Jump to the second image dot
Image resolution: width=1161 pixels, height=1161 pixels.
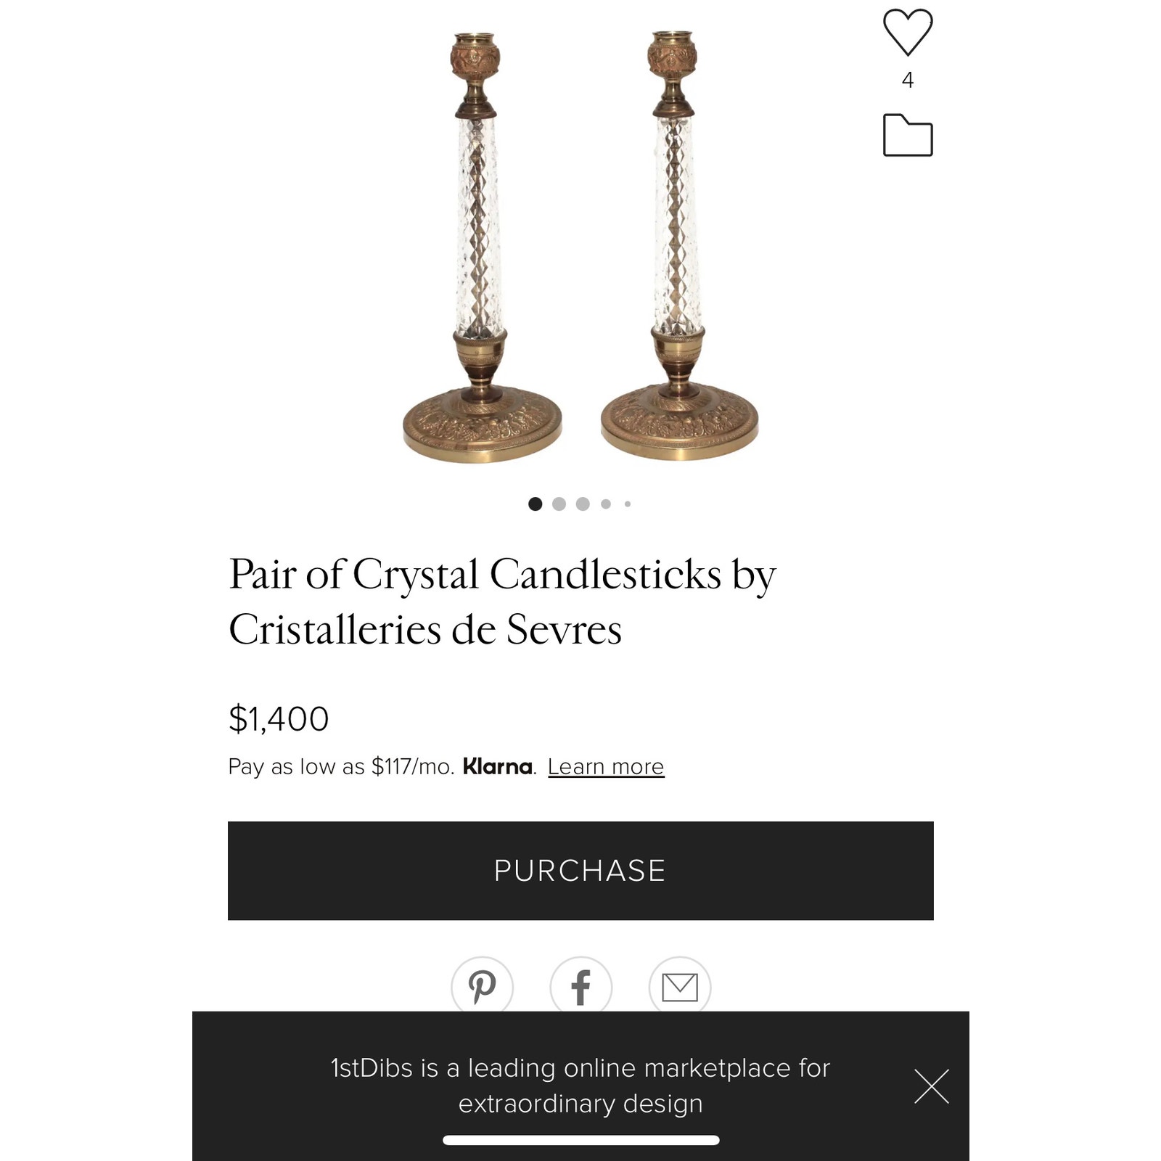click(x=559, y=504)
